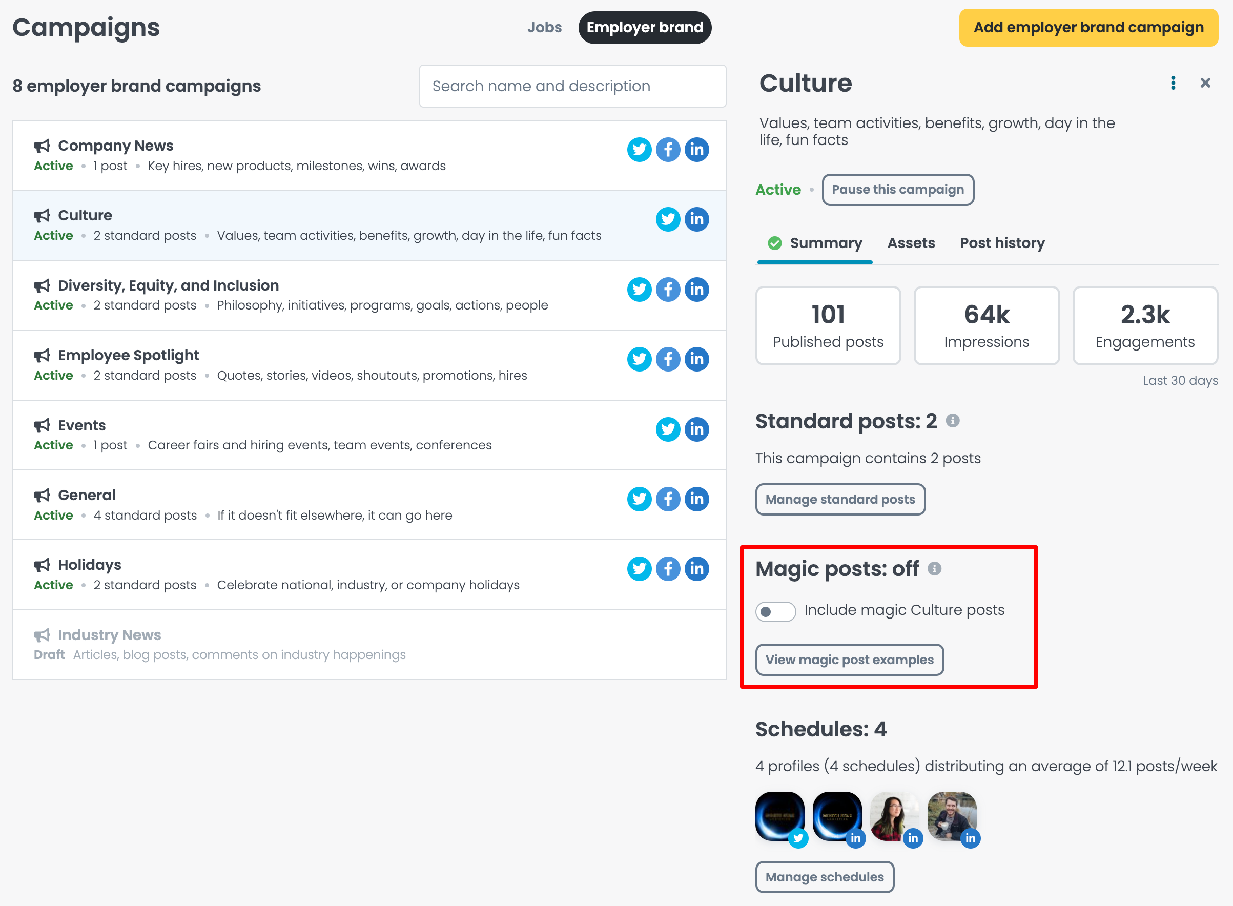Click the search name and description field

tap(572, 86)
